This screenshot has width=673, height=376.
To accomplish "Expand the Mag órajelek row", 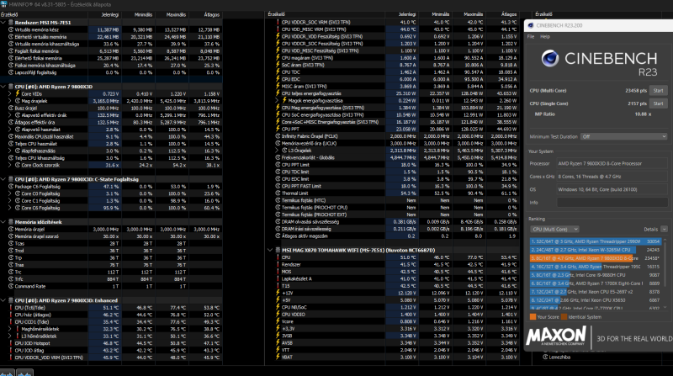I will point(10,101).
